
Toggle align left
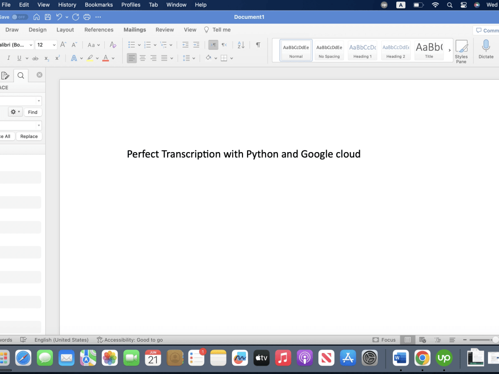pyautogui.click(x=132, y=58)
